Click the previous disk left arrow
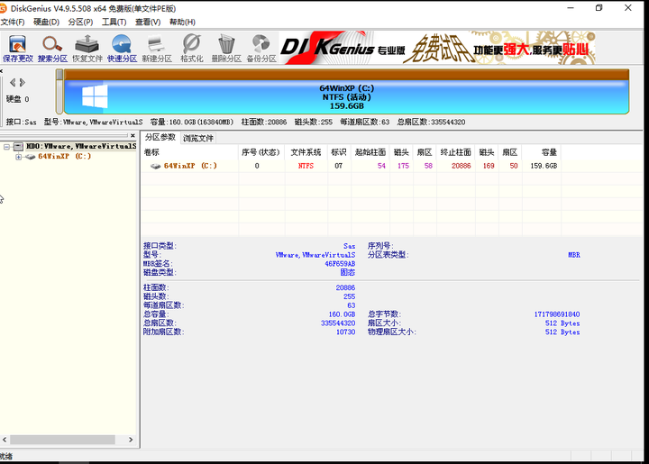The height and width of the screenshot is (464, 649). pos(13,82)
